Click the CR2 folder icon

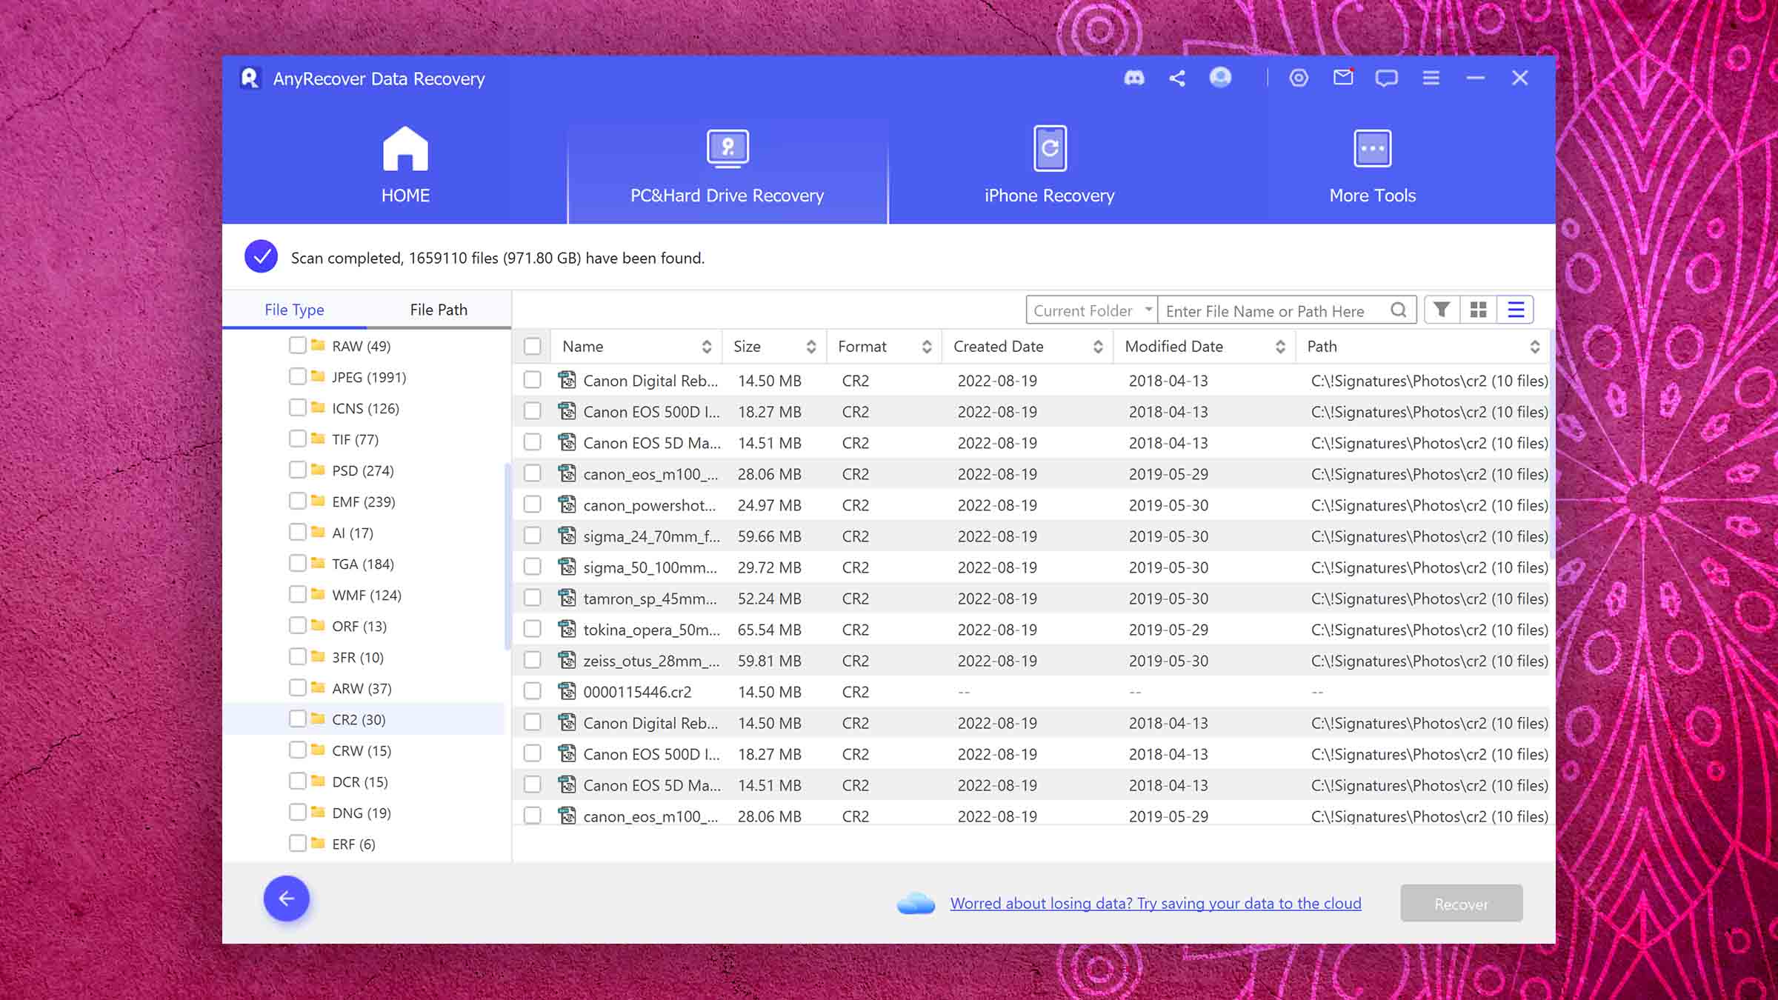[319, 719]
